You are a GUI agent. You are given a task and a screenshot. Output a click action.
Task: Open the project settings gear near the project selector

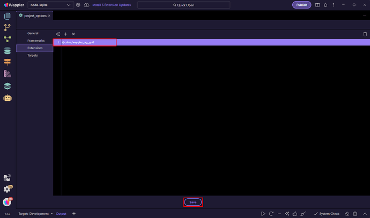78,5
